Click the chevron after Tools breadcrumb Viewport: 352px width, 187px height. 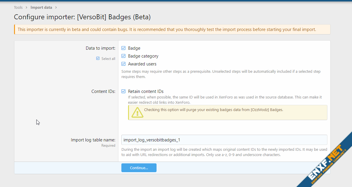click(26, 8)
